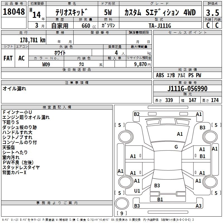
Task: Click the chassis number J111G-056990
Action: pos(187,89)
